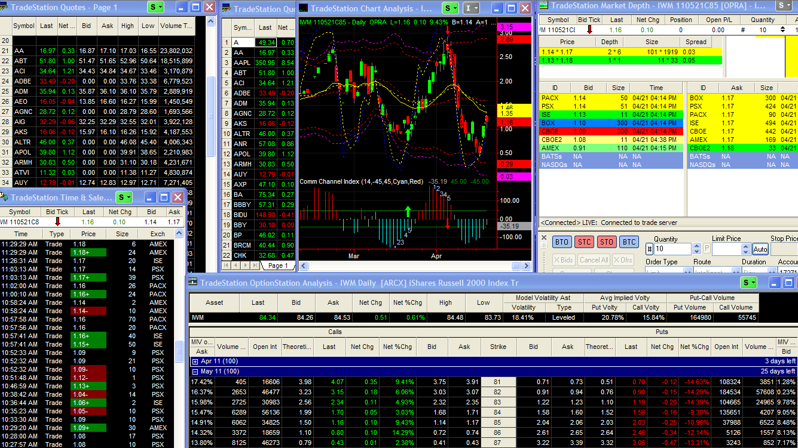This screenshot has width=798, height=448.
Task: Click the Bid Tick arrow in Time & Sales
Action: tap(58, 222)
